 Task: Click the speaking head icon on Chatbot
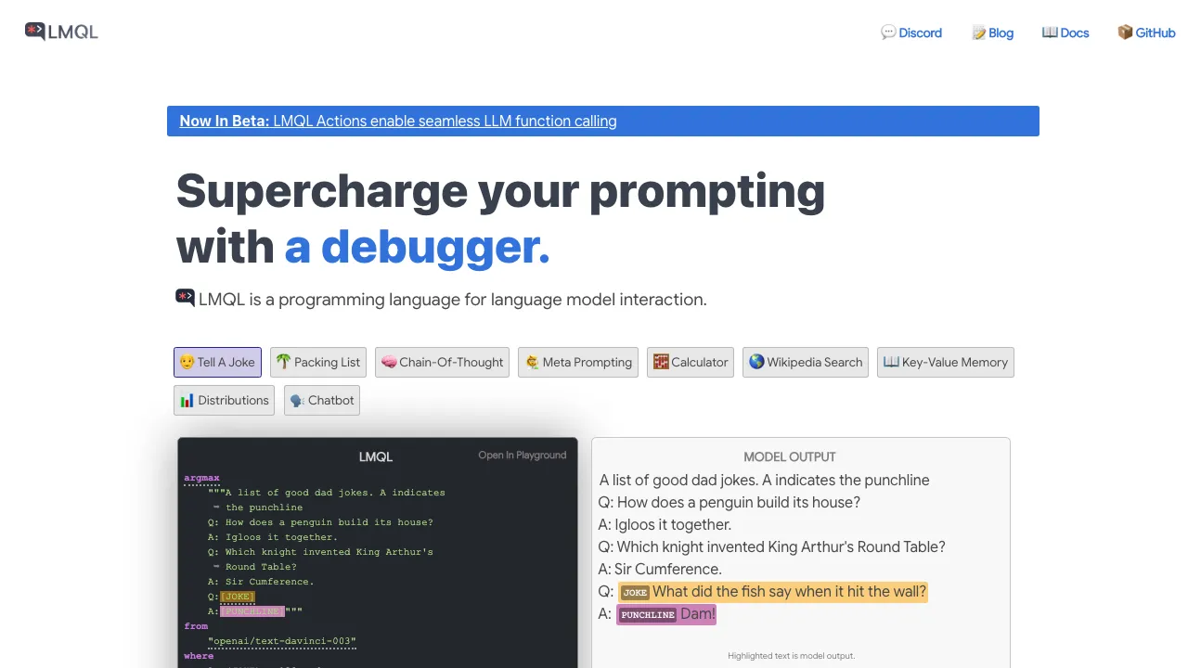click(297, 400)
